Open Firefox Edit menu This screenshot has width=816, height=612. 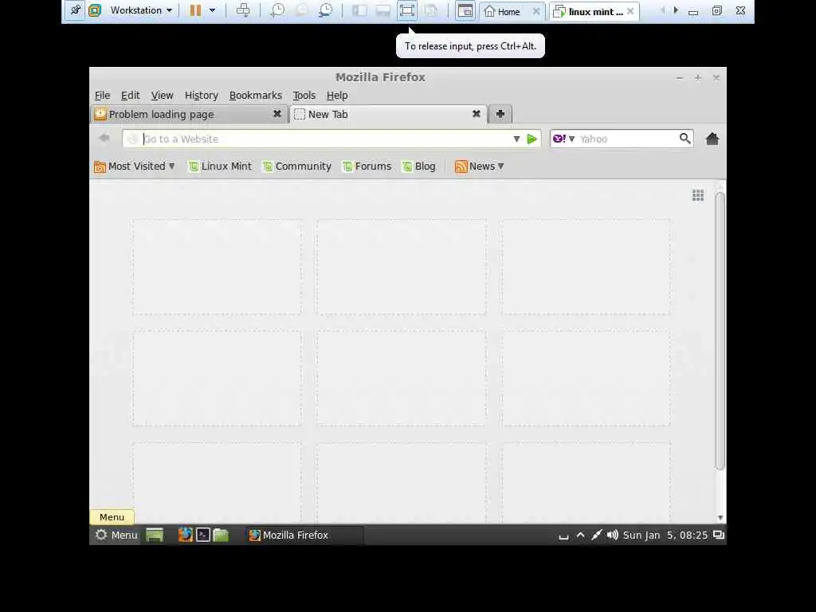click(131, 96)
